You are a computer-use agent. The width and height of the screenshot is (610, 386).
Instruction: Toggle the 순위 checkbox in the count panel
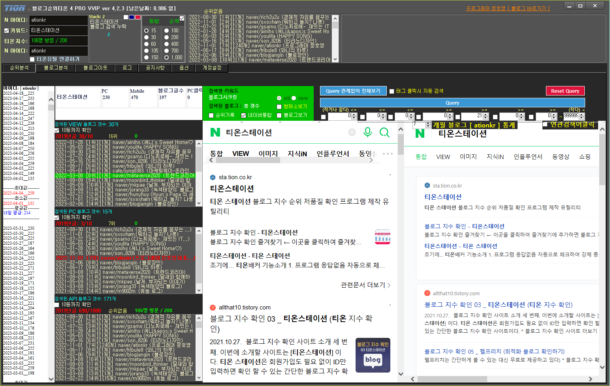[182, 18]
